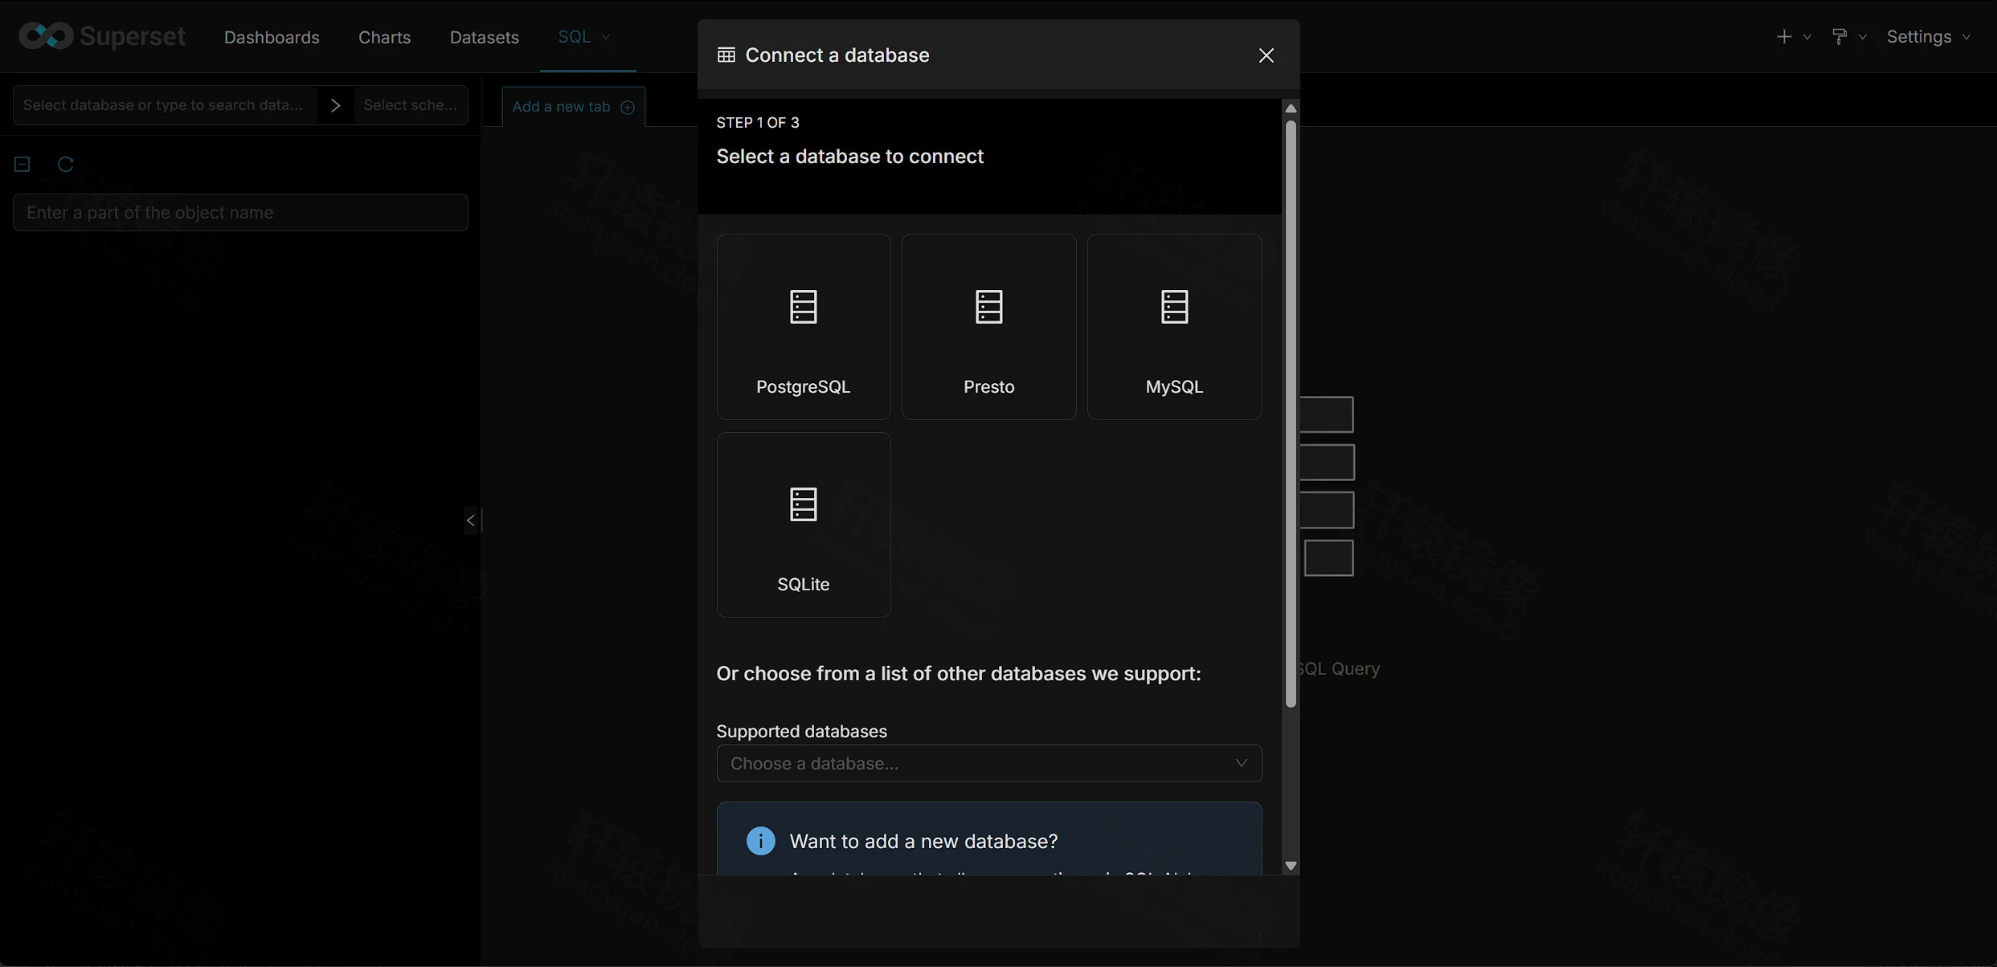Click the info icon in database notice
Image resolution: width=1997 pixels, height=967 pixels.
pyautogui.click(x=760, y=841)
